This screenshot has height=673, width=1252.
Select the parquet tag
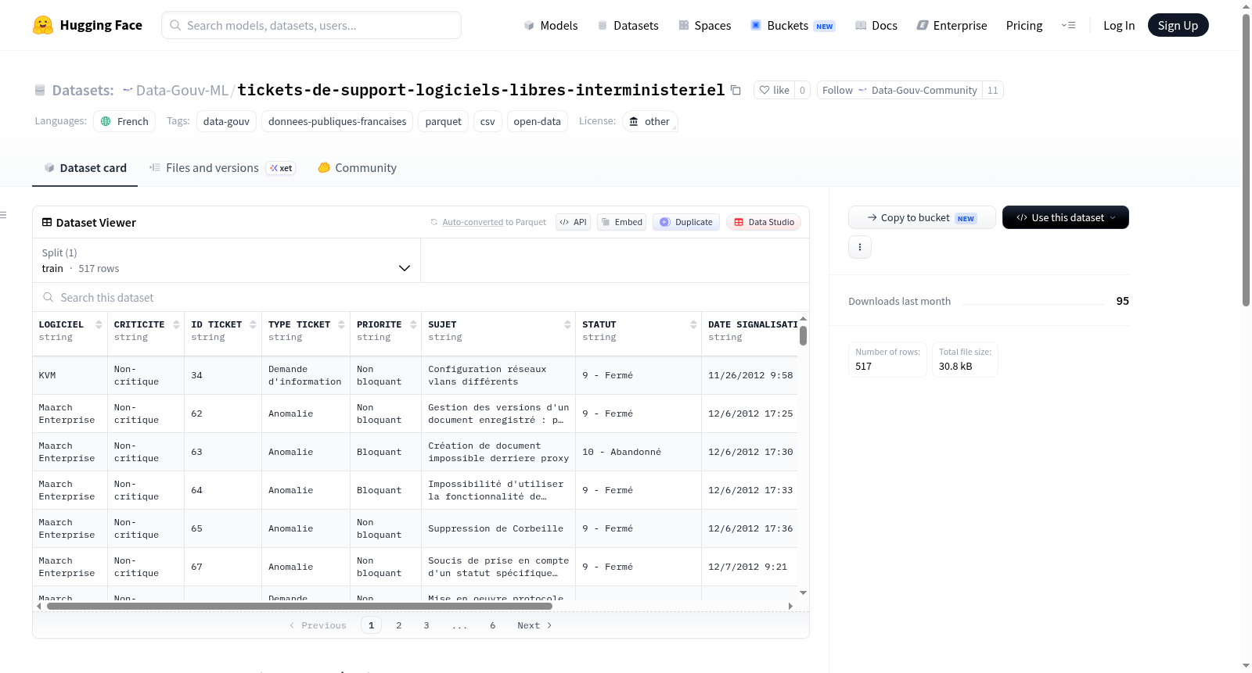(x=444, y=121)
